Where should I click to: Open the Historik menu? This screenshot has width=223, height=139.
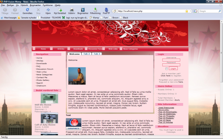coord(24,5)
